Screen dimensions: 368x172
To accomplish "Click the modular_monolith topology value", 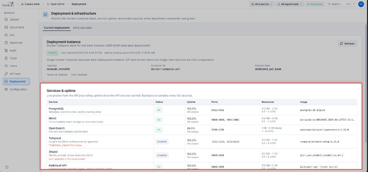I will coord(58,69).
